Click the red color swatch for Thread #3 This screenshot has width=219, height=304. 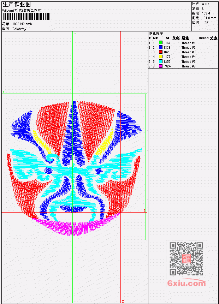click(x=161, y=52)
